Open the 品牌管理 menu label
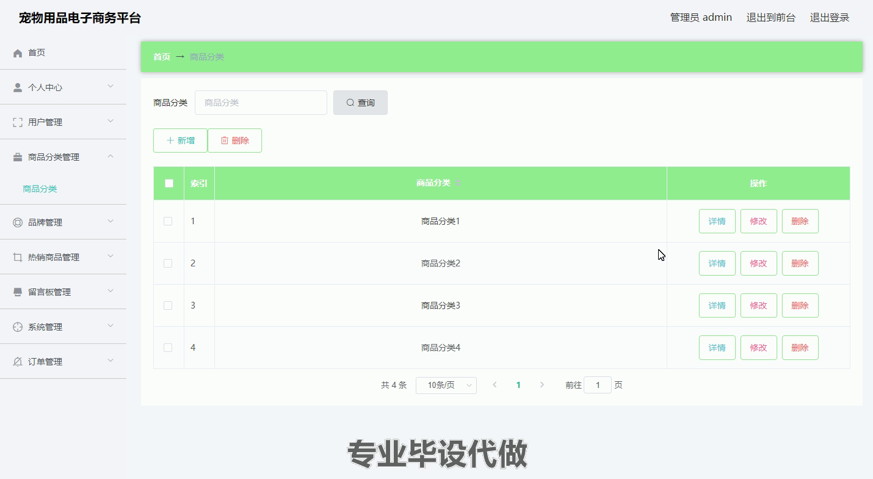The height and width of the screenshot is (479, 873). 45,222
